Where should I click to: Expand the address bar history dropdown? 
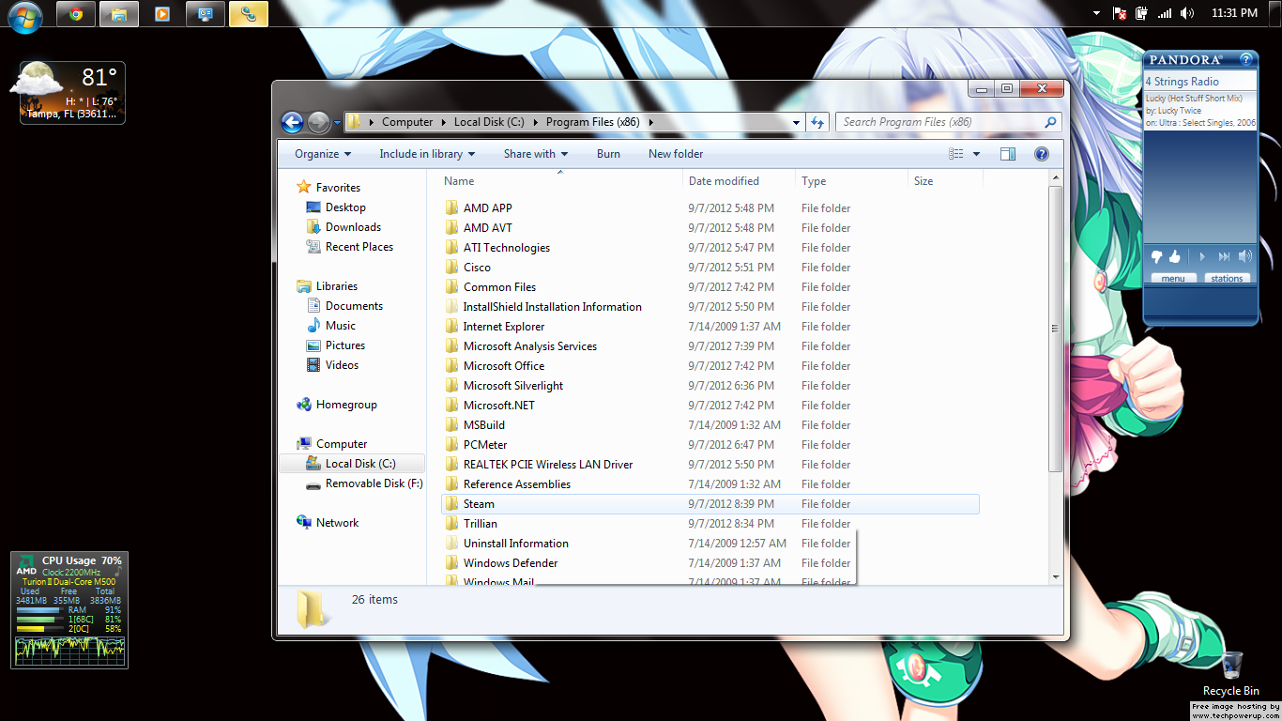pos(797,122)
